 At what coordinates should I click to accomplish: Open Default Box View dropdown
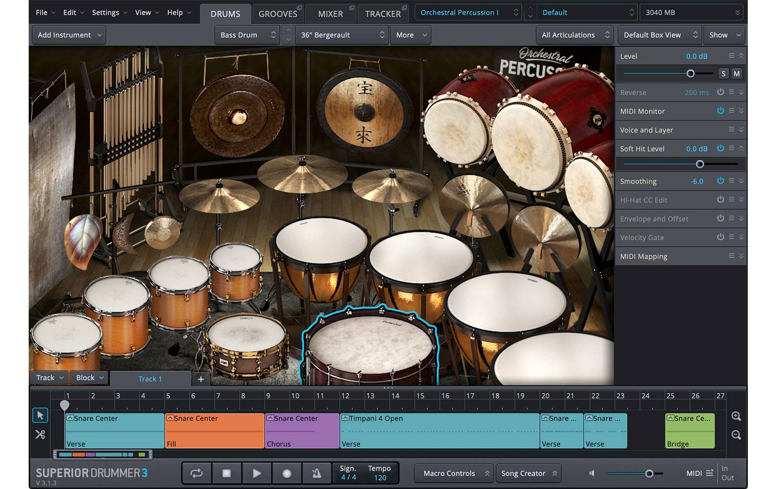[659, 35]
